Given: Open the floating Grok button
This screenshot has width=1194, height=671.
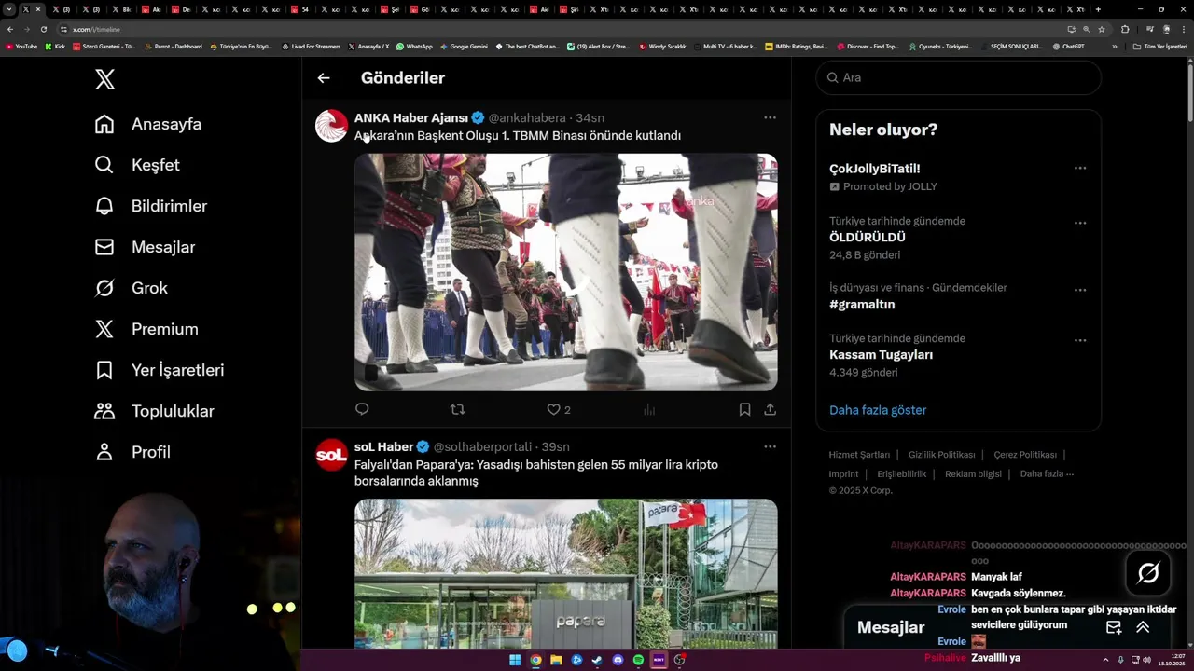Looking at the screenshot, I should [x=1148, y=573].
